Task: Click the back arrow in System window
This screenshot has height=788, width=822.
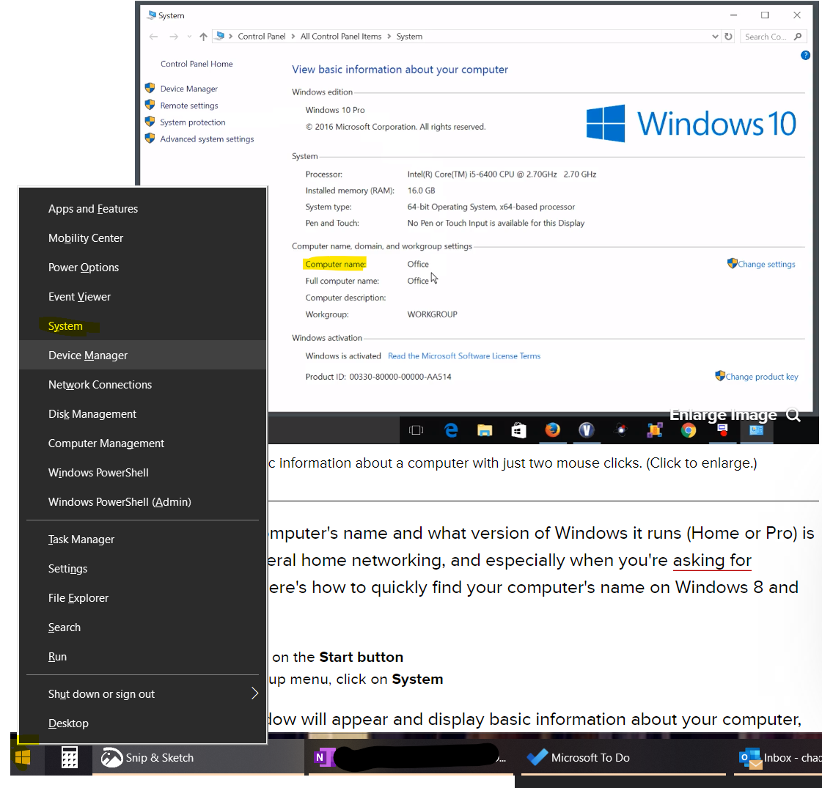Action: tap(153, 36)
